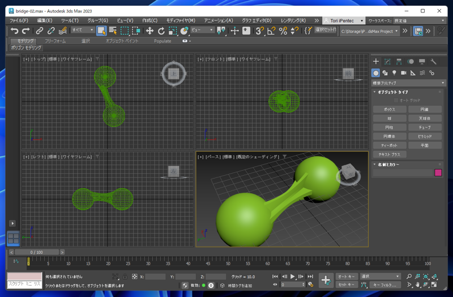Expand hidden menus with double chevron
Screen dimensions: 453x297
pyautogui.click(x=317, y=20)
